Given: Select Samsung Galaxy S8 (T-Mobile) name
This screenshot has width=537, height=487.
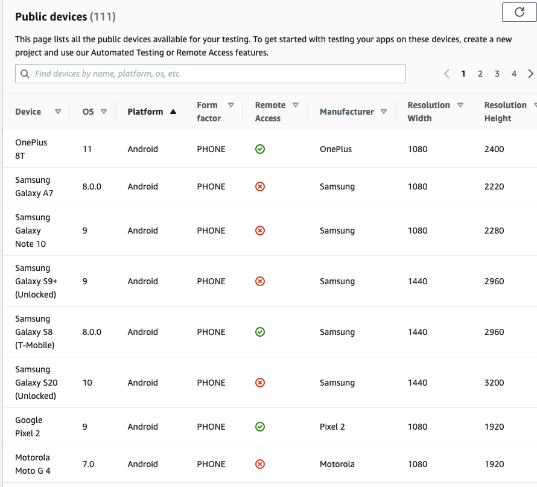Looking at the screenshot, I should [x=34, y=332].
